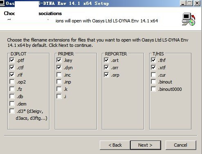Uncheck the .ctf extension checkbox
The width and height of the screenshot is (202, 154).
pos(12,67)
